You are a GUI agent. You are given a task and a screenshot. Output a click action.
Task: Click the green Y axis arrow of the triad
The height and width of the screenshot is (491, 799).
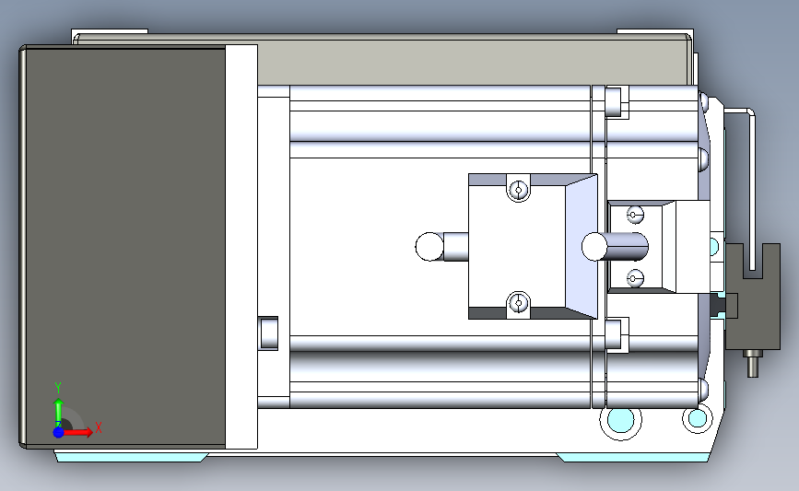58,414
